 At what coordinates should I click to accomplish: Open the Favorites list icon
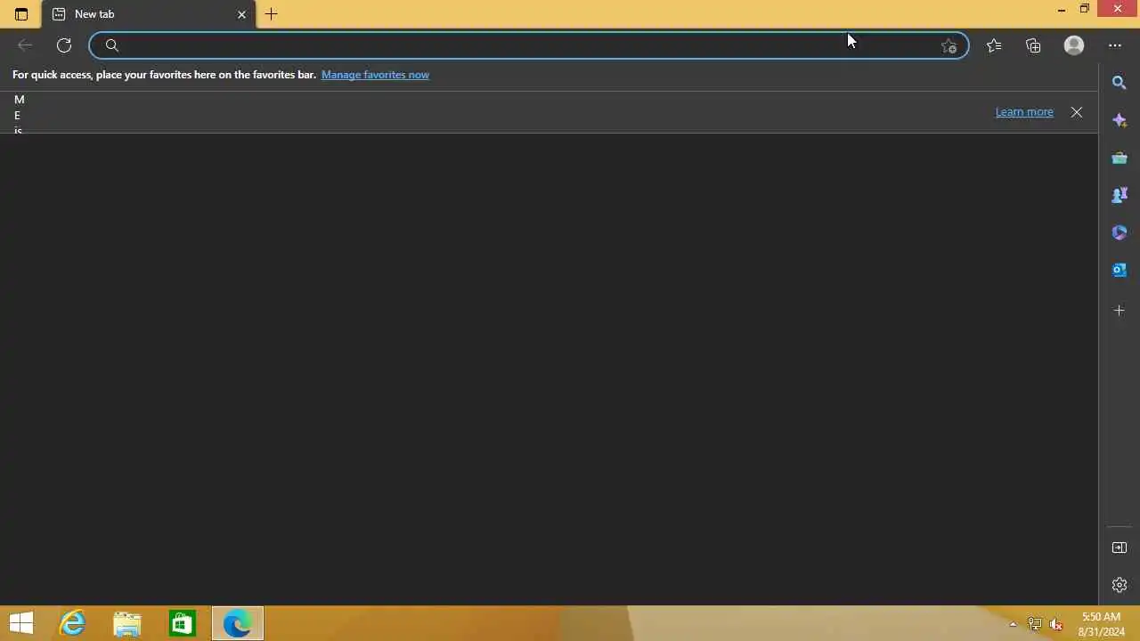(x=994, y=45)
